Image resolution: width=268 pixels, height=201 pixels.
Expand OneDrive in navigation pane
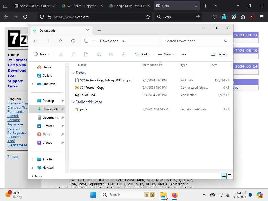(x=32, y=84)
